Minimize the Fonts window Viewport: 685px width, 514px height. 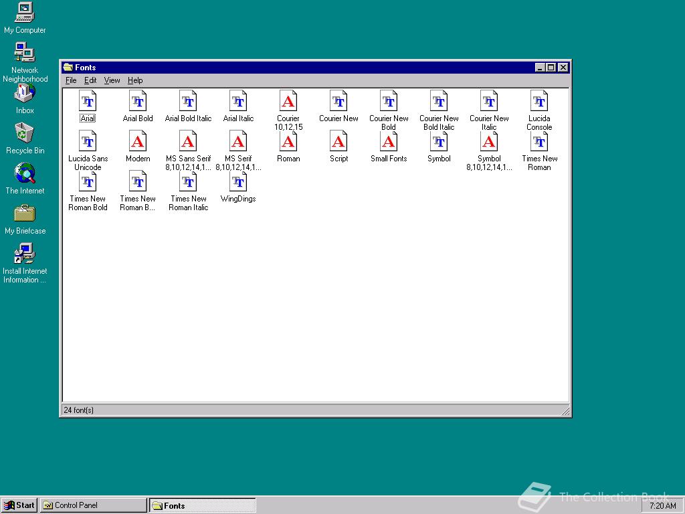(x=540, y=68)
